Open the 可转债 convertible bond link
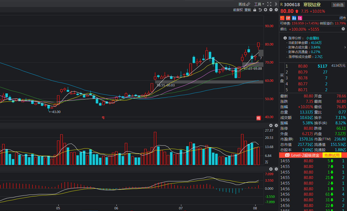 point(285,23)
